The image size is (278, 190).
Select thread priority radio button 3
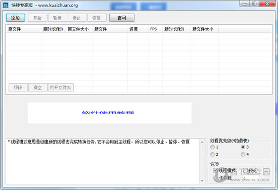[x=243, y=147]
